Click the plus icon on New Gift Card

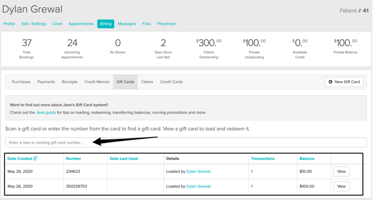(x=330, y=82)
